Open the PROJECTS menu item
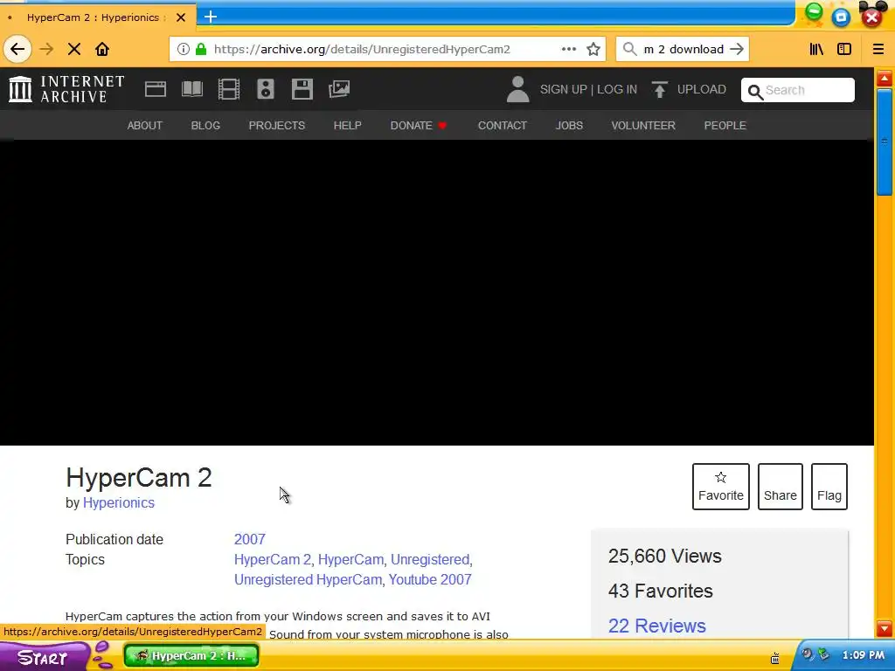Image resolution: width=895 pixels, height=671 pixels. point(277,126)
